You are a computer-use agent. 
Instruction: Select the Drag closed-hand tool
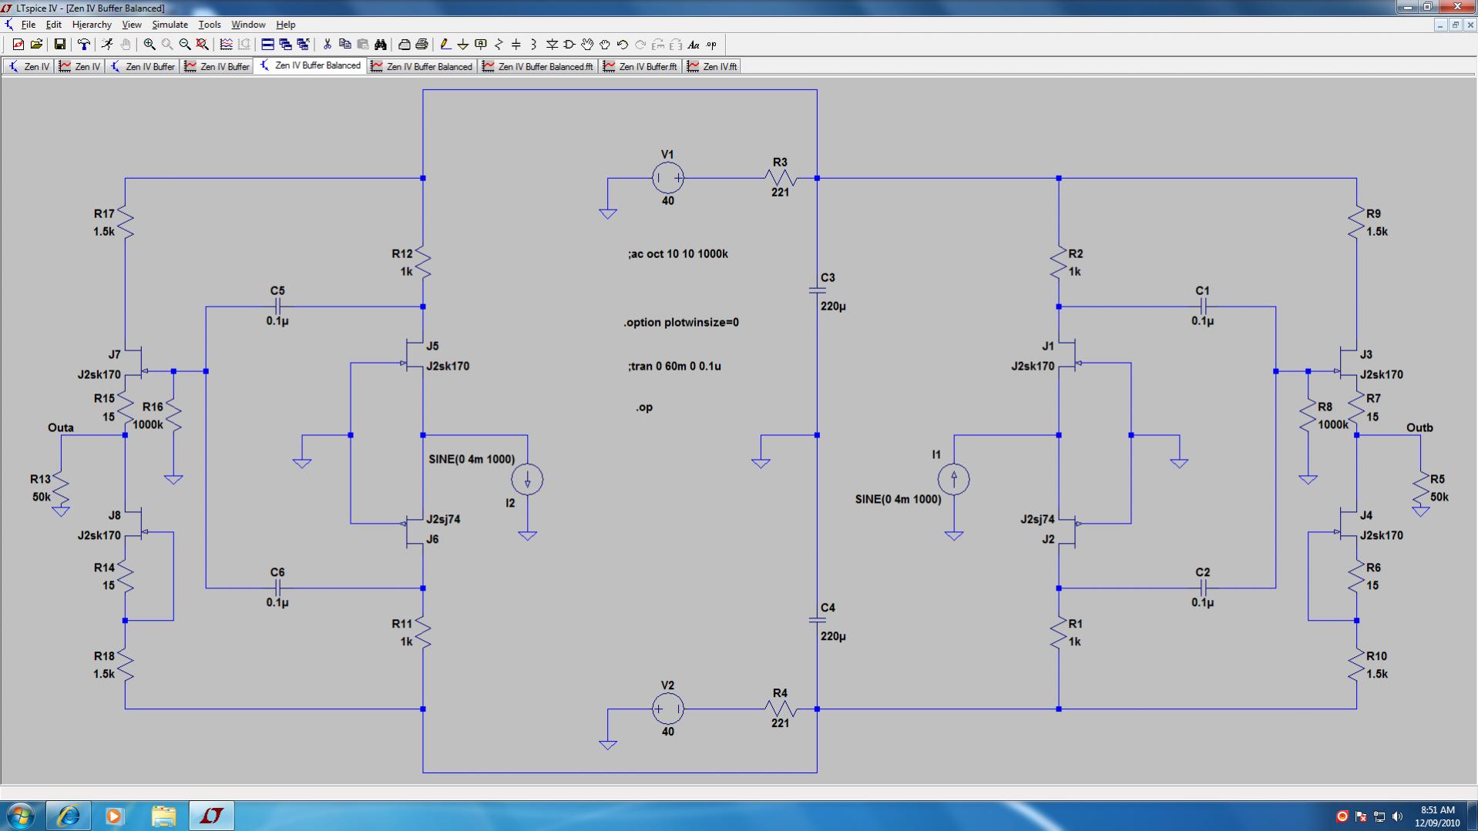coord(605,45)
